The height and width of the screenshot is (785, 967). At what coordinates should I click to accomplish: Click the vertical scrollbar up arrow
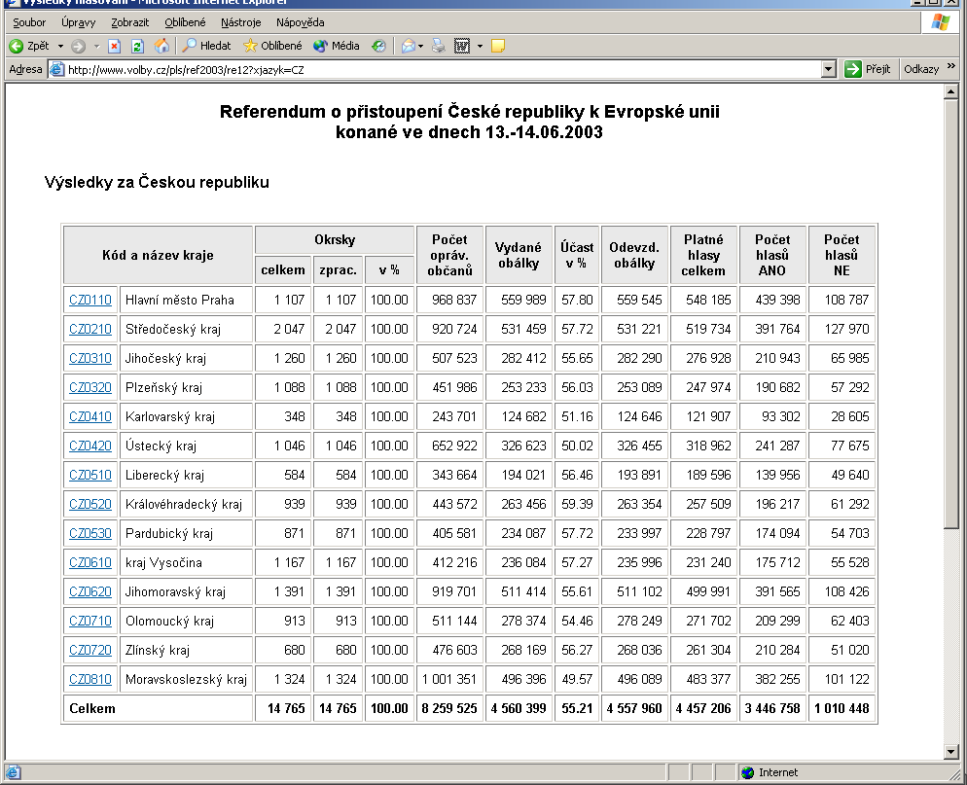point(950,91)
